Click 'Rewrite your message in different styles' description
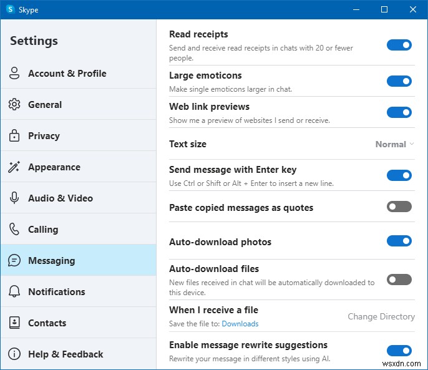428x370 pixels. [250, 359]
